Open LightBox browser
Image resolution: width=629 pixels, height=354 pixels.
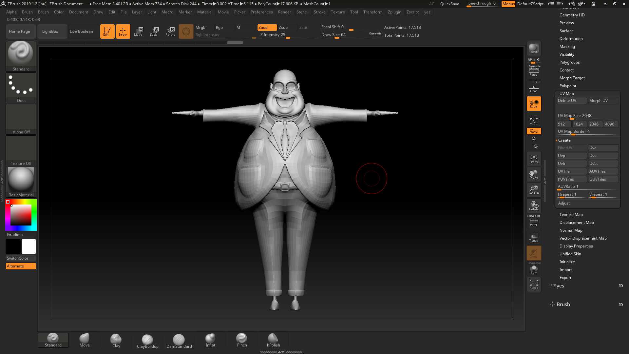click(52, 31)
